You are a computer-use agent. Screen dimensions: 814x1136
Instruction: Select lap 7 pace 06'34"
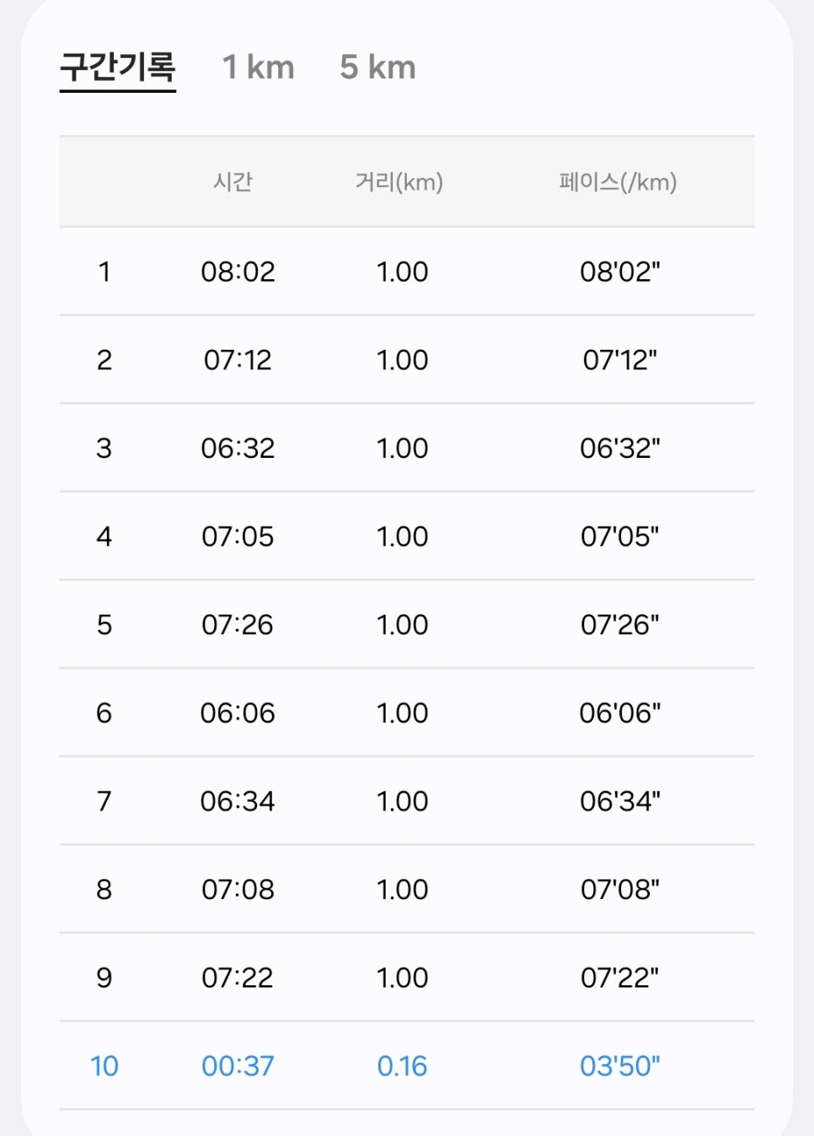point(620,801)
